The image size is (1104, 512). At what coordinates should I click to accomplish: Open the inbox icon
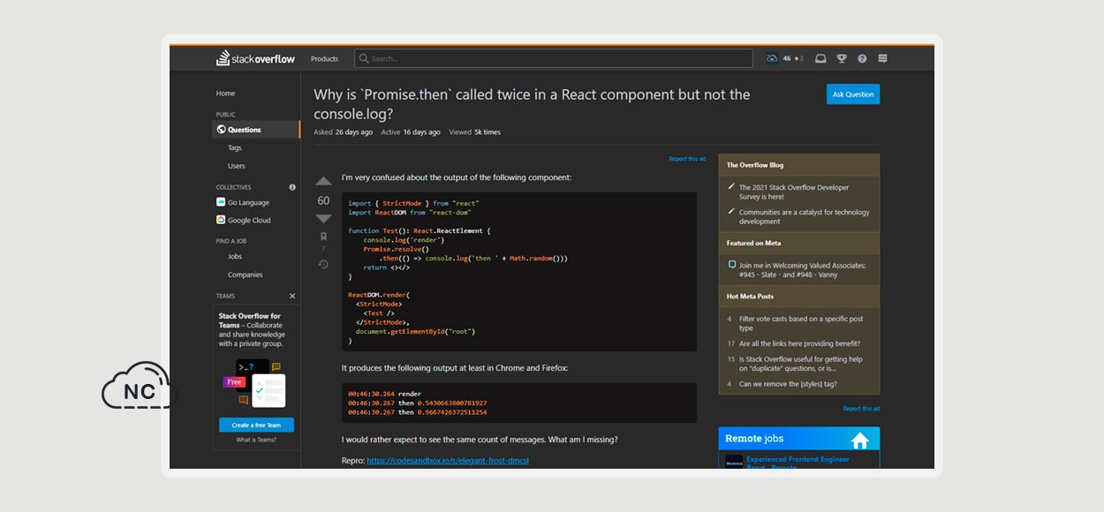[x=820, y=59]
